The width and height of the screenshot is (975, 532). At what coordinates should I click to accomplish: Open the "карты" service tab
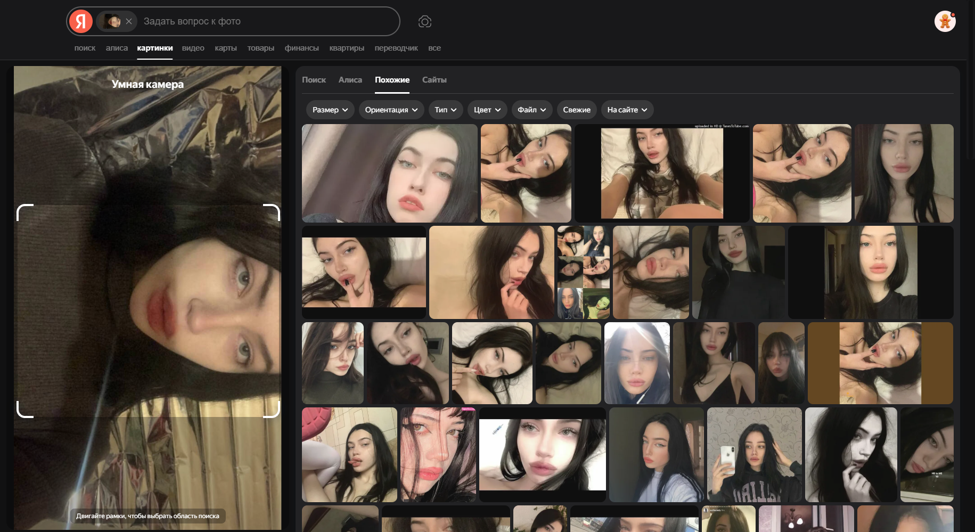point(226,48)
